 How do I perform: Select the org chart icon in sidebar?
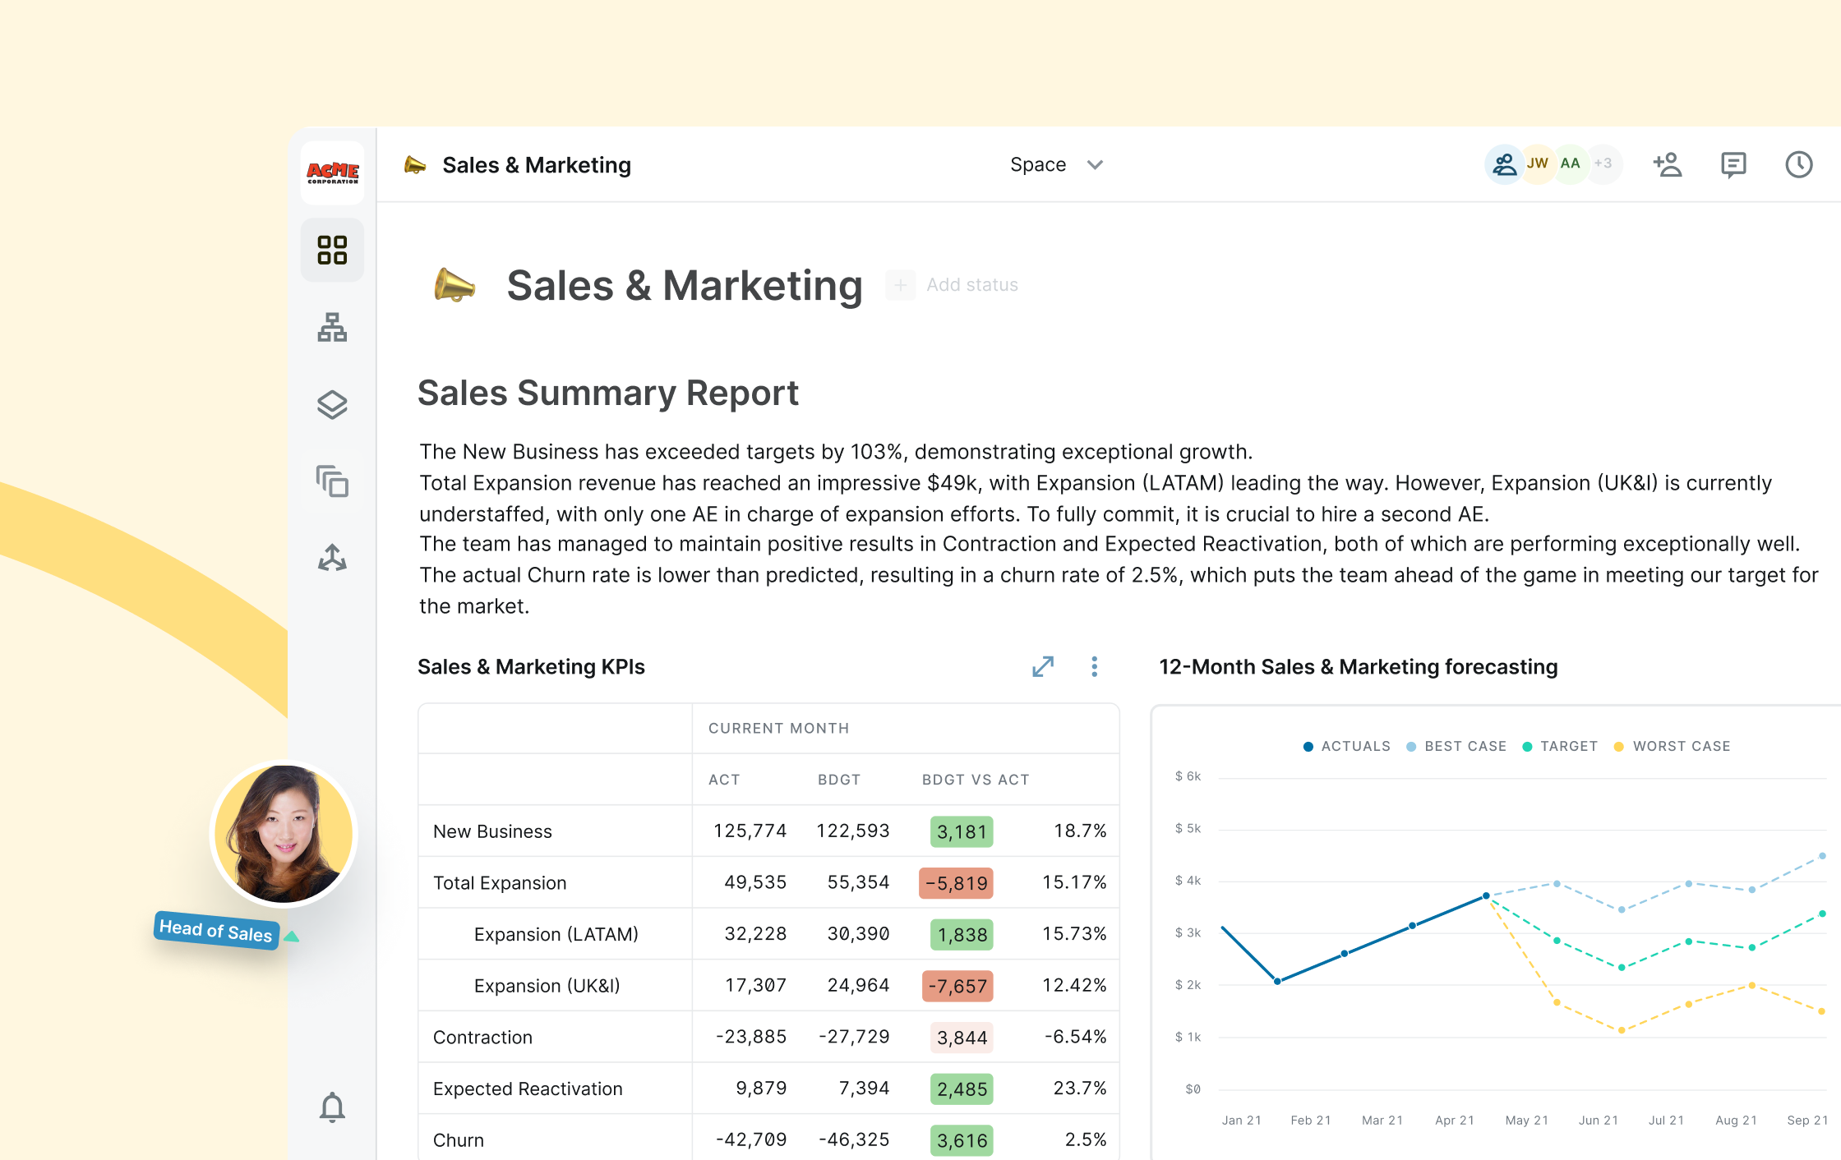click(332, 328)
